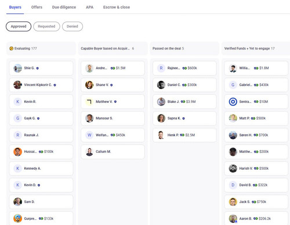Open Jack S. $750k buyer card
Screen dimensions: 290x225
tap(256, 202)
